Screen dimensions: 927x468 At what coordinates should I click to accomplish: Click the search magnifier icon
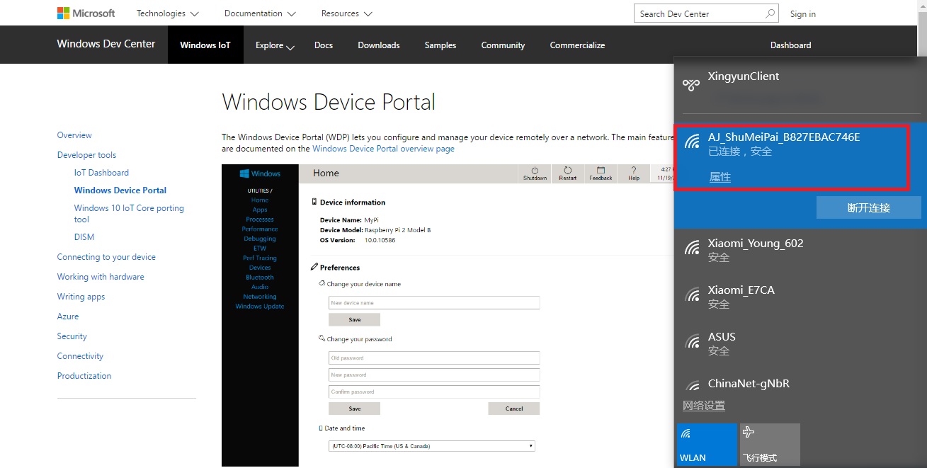pos(770,13)
